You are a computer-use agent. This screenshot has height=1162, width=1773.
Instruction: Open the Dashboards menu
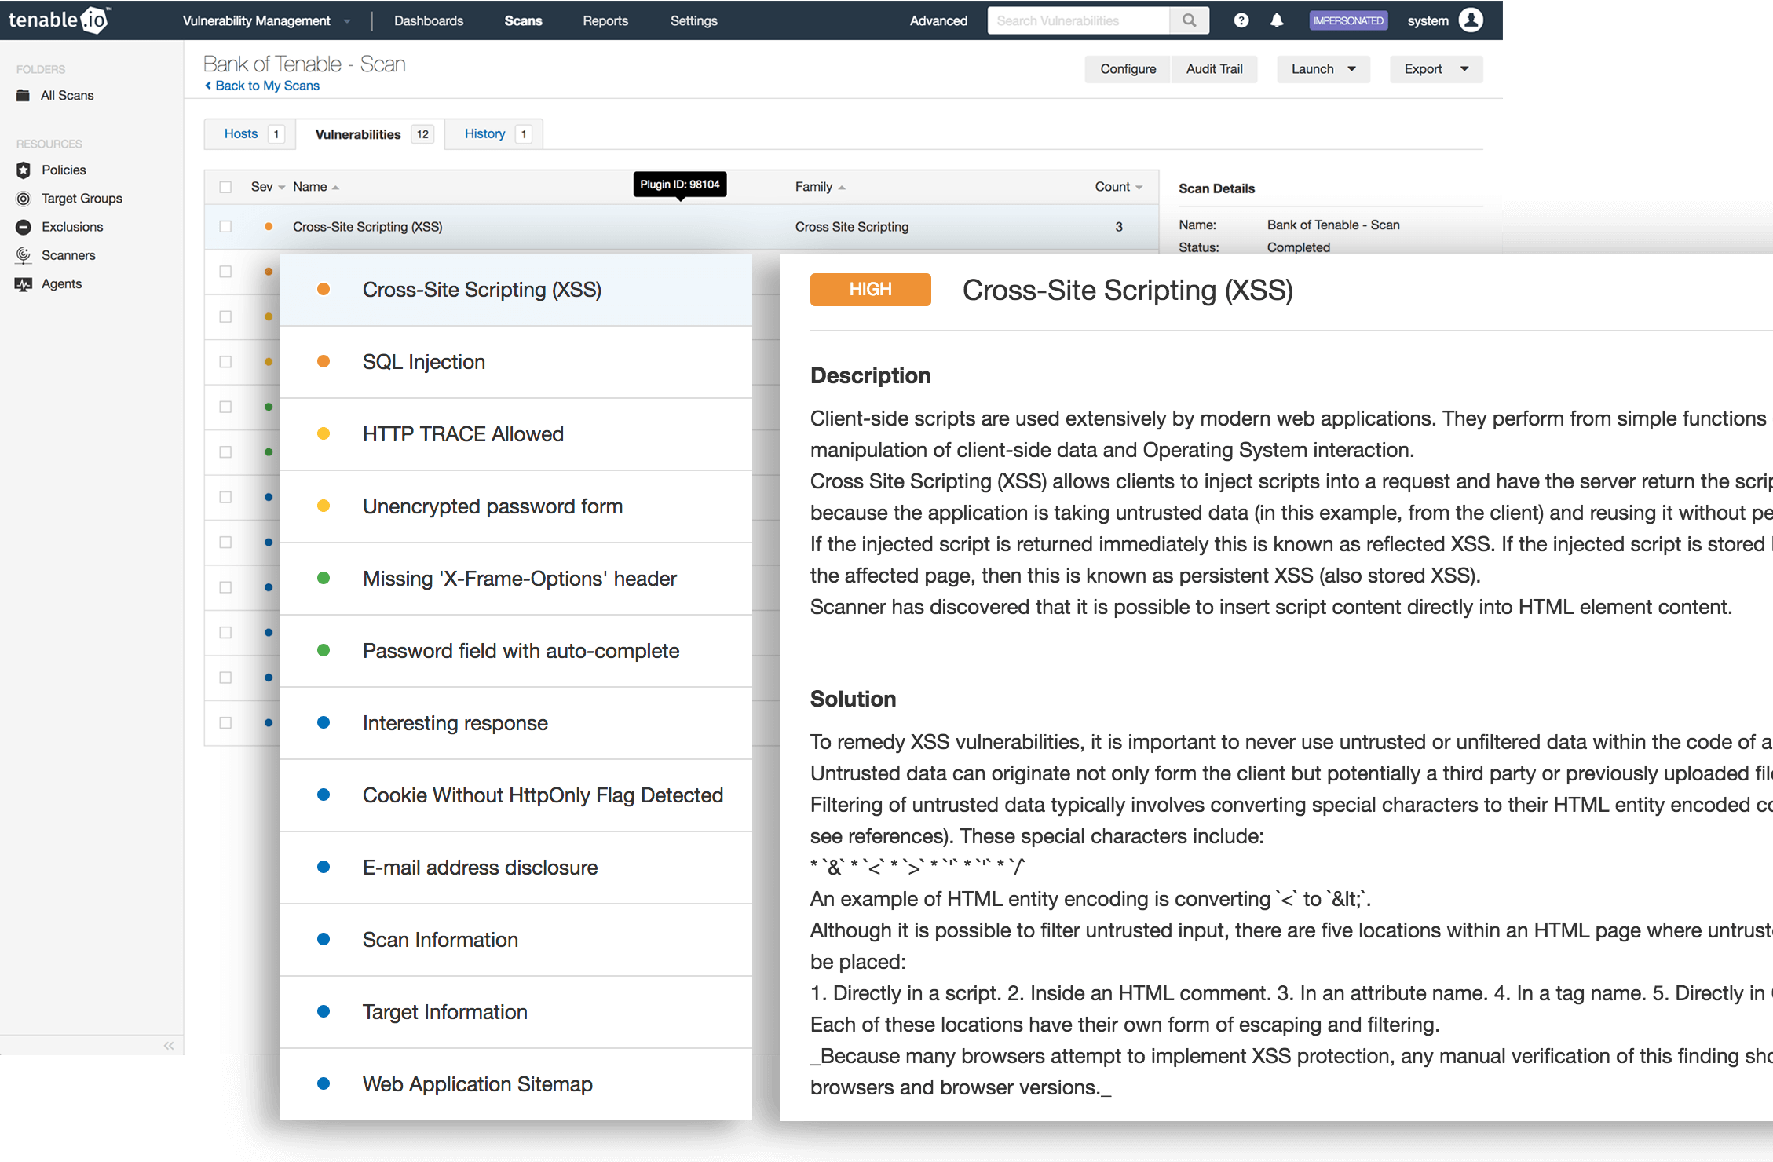click(x=429, y=20)
